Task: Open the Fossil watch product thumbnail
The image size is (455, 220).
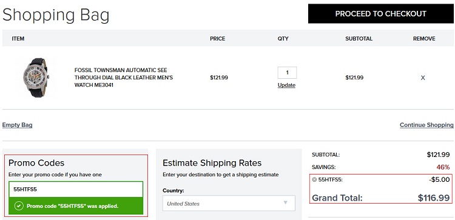Action: click(36, 78)
